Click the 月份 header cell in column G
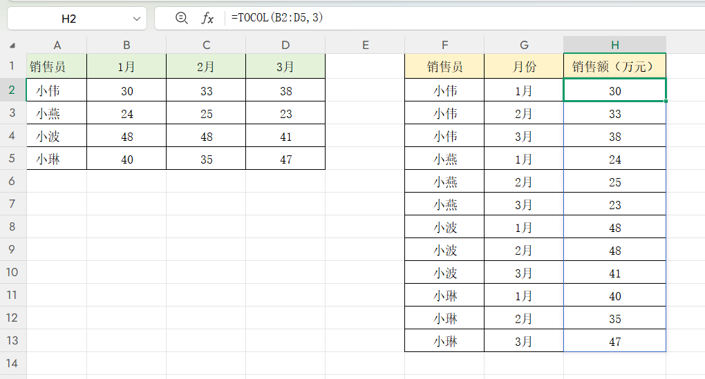The height and width of the screenshot is (379, 705). coord(523,67)
